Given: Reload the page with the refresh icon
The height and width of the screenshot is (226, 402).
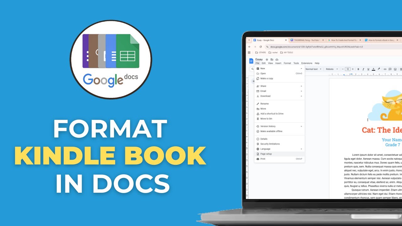Looking at the screenshot, I should (x=261, y=47).
